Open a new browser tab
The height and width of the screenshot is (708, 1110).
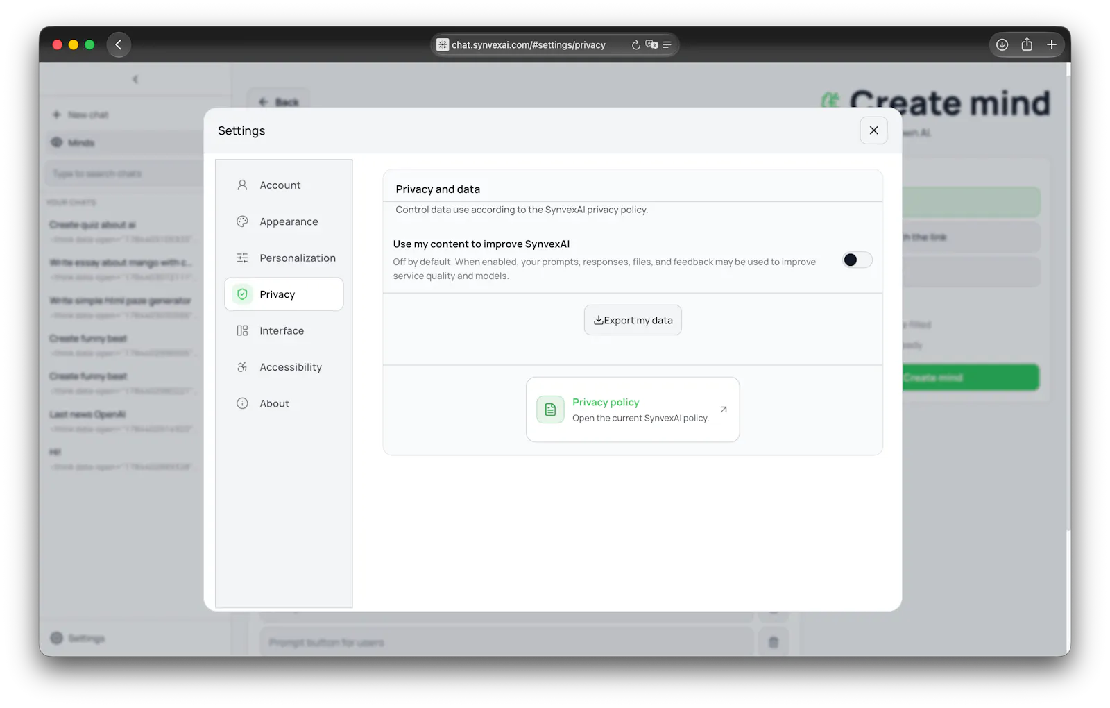tap(1052, 44)
